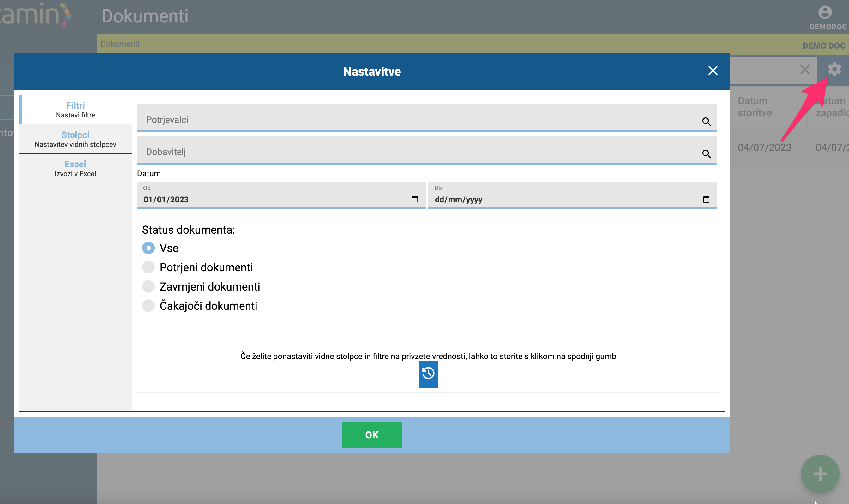Click the green plus add button
849x504 pixels.
820,474
